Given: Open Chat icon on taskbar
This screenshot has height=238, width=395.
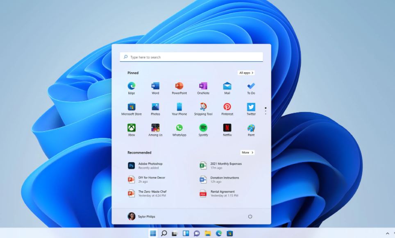Looking at the screenshot, I should (x=197, y=233).
